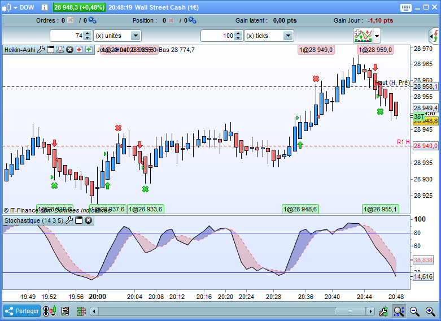The image size is (441, 321).
Task: Grab the horizontal scrollbar thumb
Action: (350, 311)
